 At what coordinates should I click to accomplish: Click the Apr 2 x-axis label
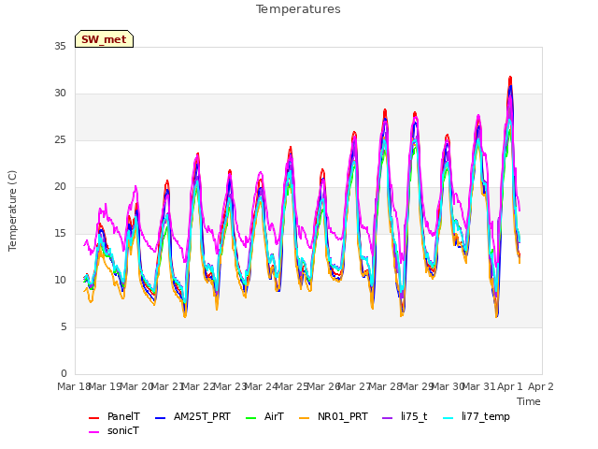541,386
